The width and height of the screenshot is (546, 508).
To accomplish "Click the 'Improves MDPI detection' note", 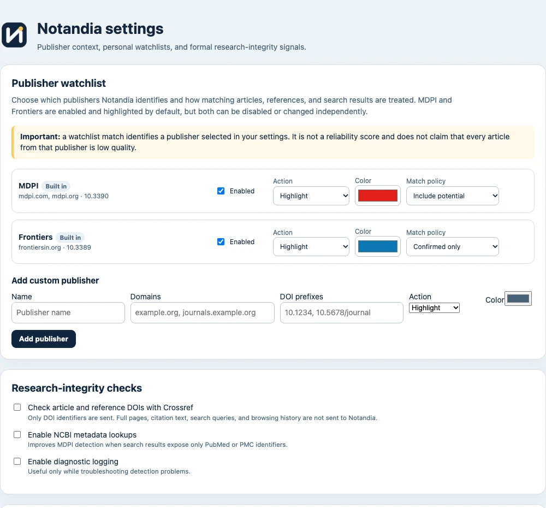I will (157, 445).
